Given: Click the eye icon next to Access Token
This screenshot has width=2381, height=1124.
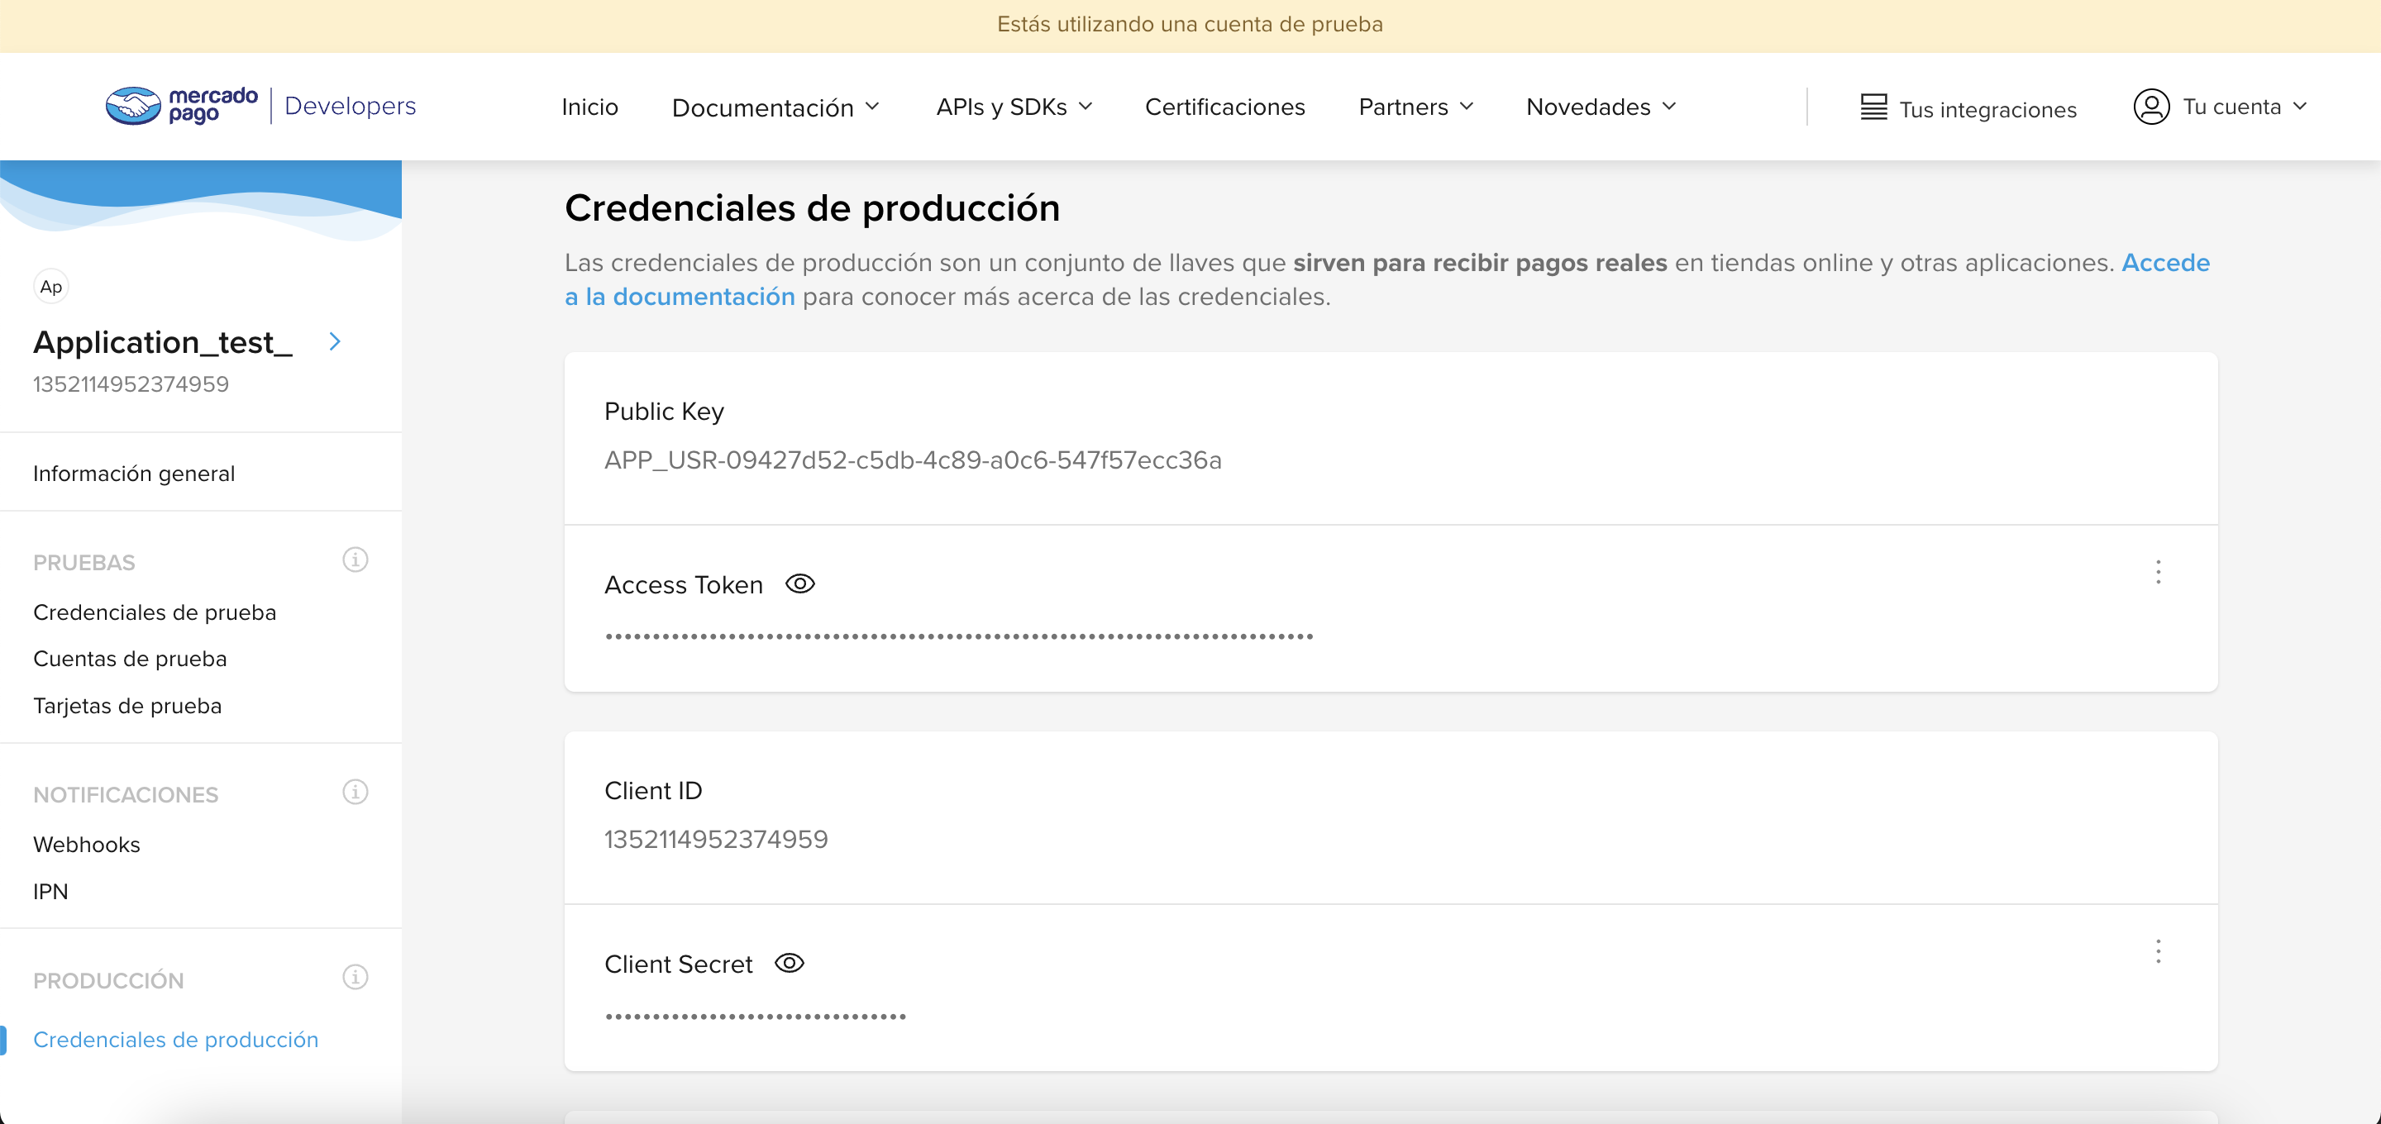Looking at the screenshot, I should tap(799, 582).
